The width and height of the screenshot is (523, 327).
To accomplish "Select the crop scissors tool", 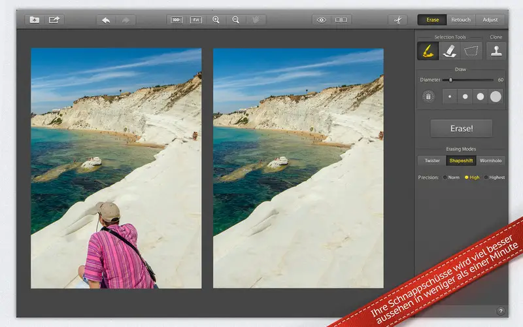I will coord(397,20).
